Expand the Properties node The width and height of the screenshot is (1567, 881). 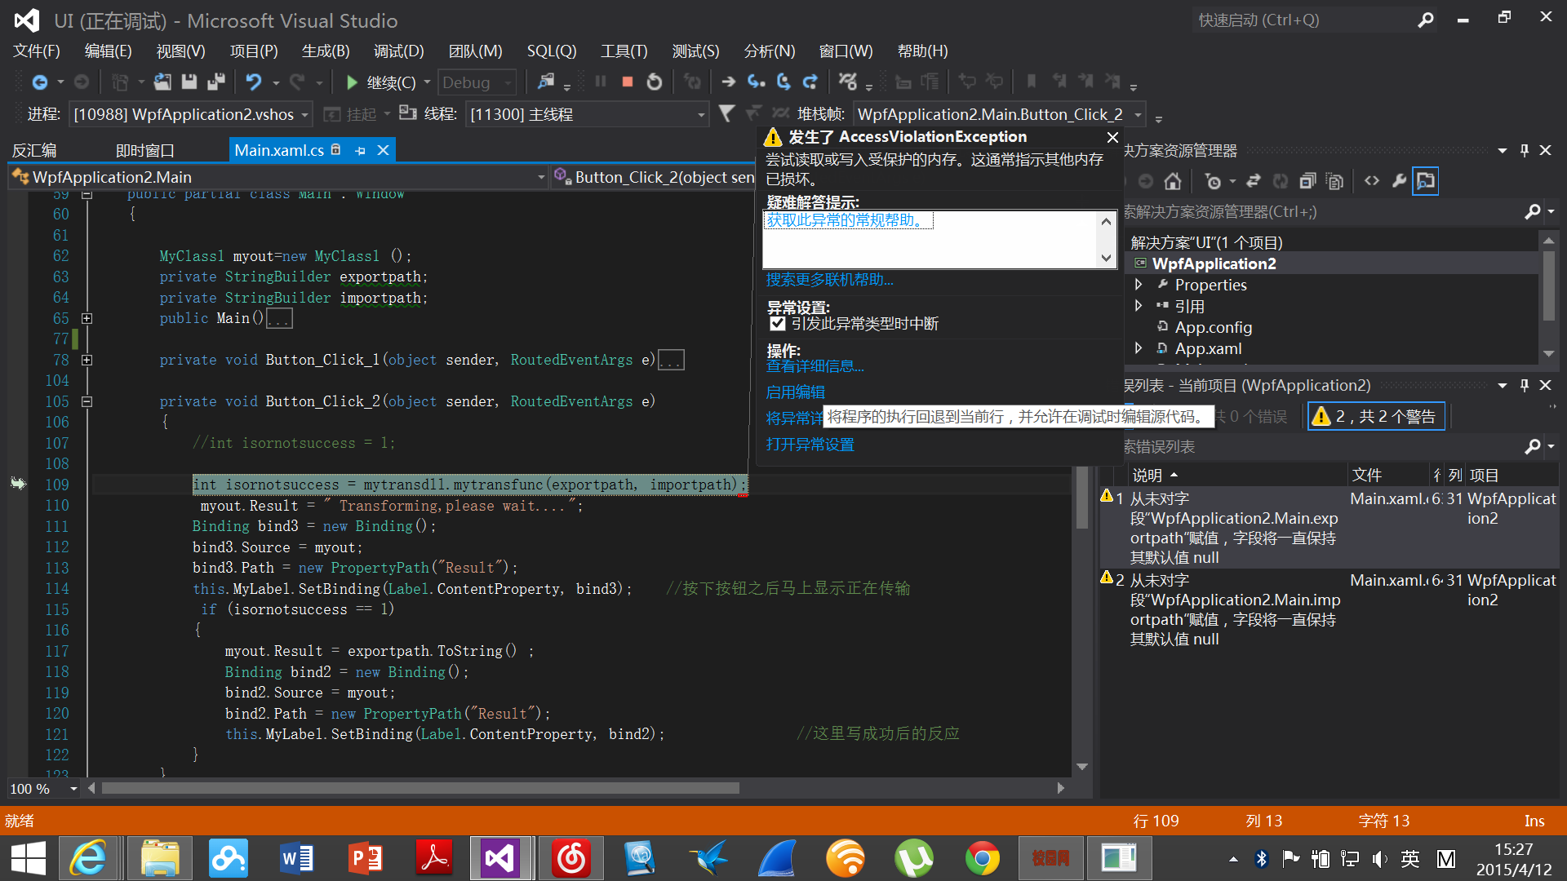(x=1139, y=285)
